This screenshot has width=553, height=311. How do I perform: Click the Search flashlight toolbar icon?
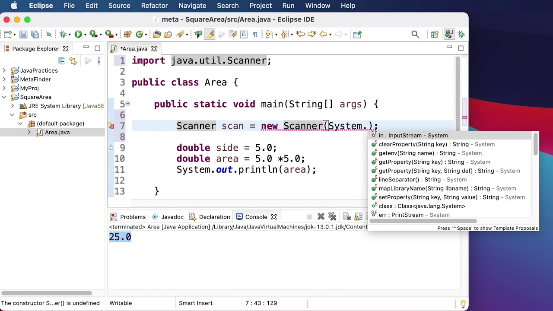180,35
